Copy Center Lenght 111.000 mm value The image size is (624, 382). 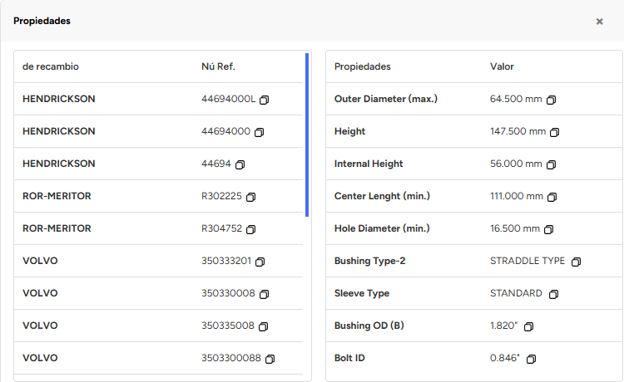point(552,197)
